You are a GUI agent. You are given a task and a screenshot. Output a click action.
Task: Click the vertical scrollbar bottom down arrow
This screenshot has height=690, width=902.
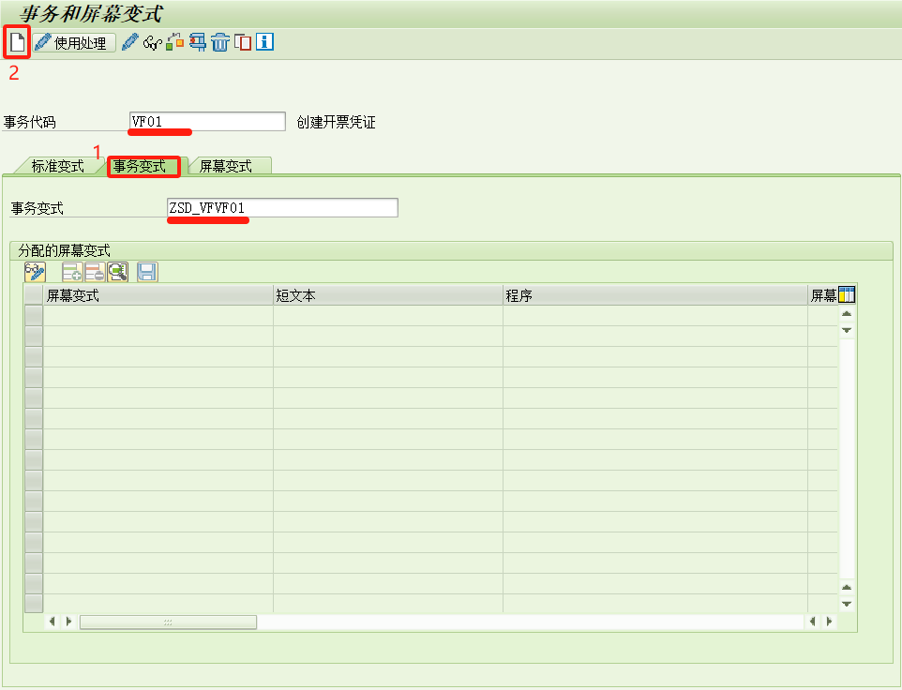click(x=846, y=604)
